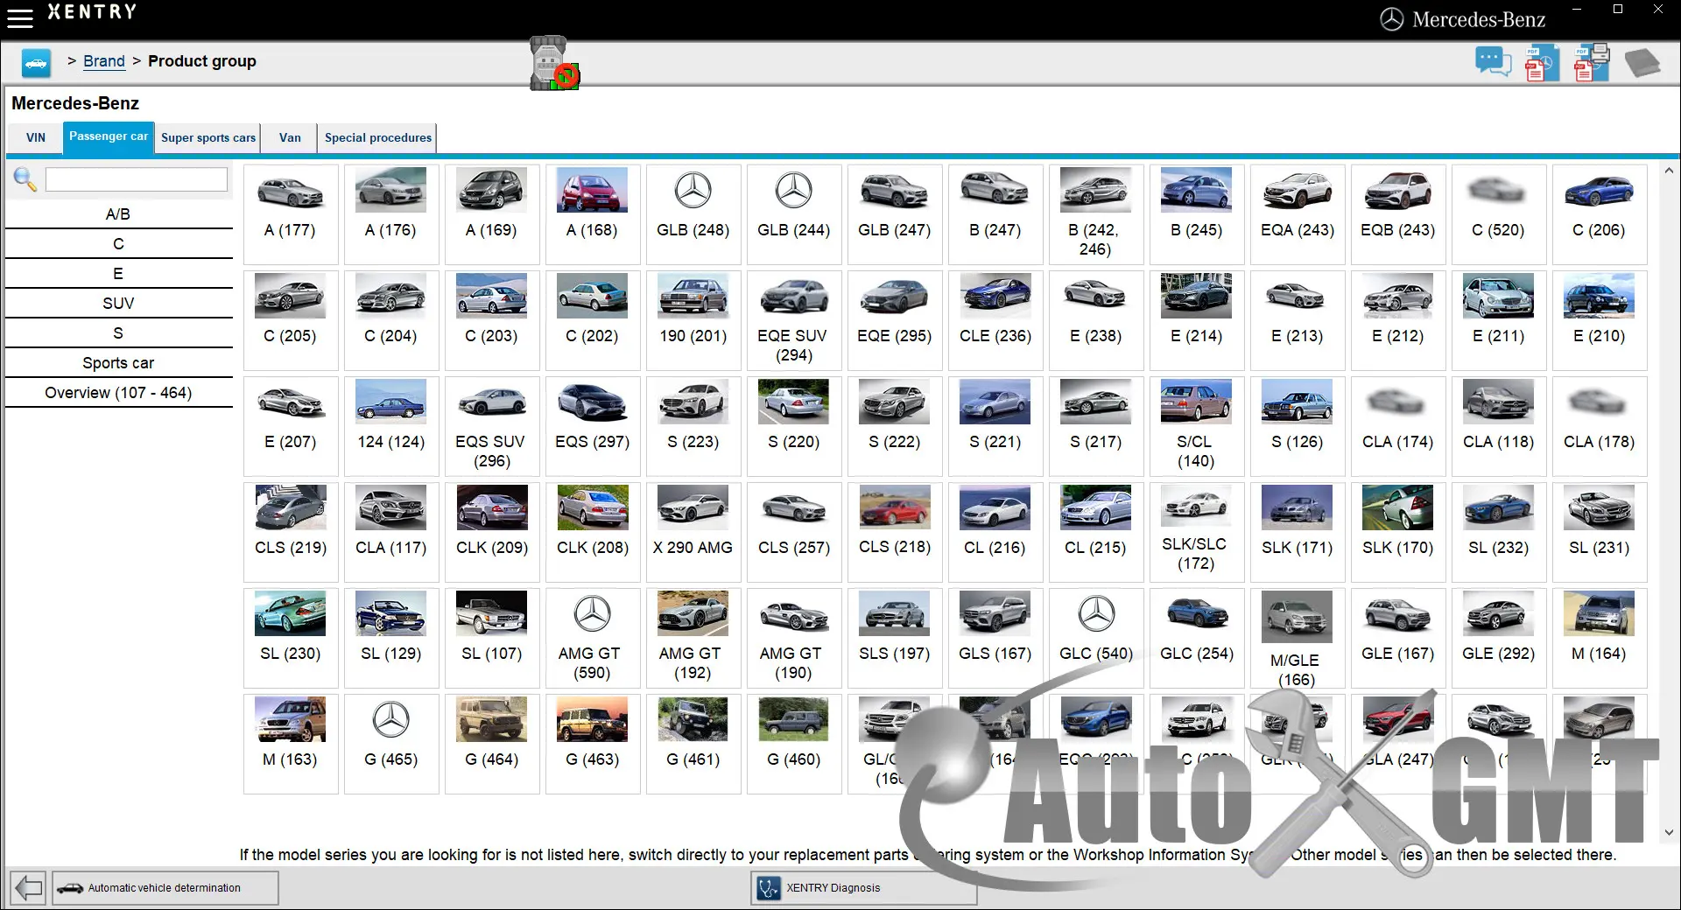Open the PDF document clock icon
The width and height of the screenshot is (1681, 910).
click(1542, 63)
